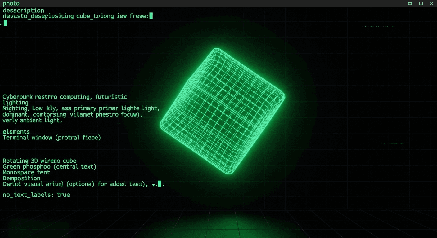Image resolution: width=437 pixels, height=238 pixels.
Task: Click line containing '(optiona) for added'
Action: (x=83, y=184)
